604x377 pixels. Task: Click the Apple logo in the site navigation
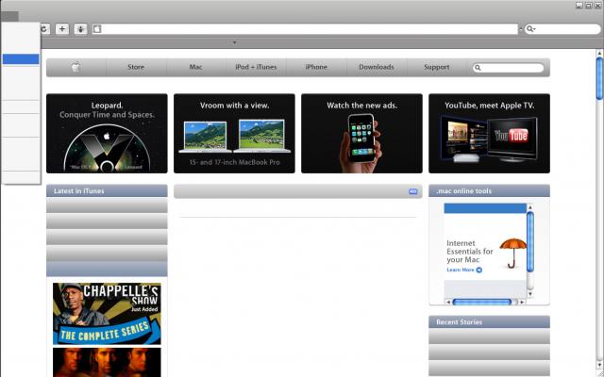(75, 67)
